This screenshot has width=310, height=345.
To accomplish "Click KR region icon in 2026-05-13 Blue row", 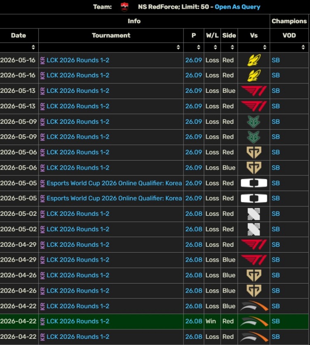I will click(x=43, y=91).
